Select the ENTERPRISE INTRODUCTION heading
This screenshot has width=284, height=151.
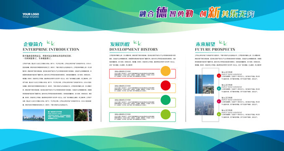click(51, 49)
